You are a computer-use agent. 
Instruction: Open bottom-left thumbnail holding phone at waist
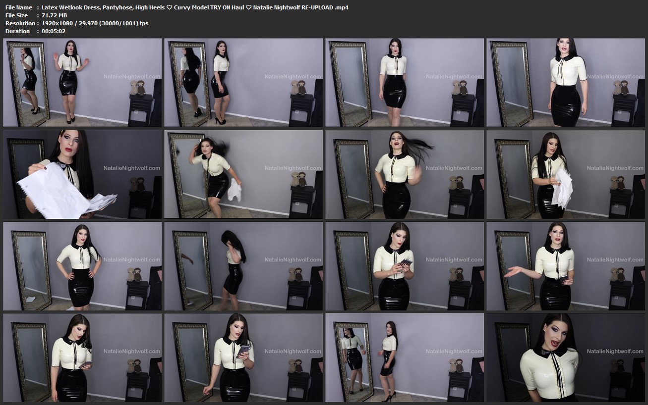(x=82, y=357)
